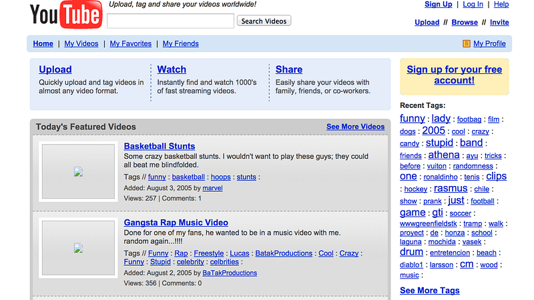Open See More Videos link
534x300 pixels.
pyautogui.click(x=356, y=127)
